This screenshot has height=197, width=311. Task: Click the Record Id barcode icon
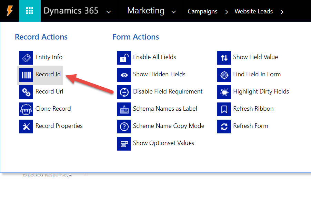pyautogui.click(x=26, y=75)
